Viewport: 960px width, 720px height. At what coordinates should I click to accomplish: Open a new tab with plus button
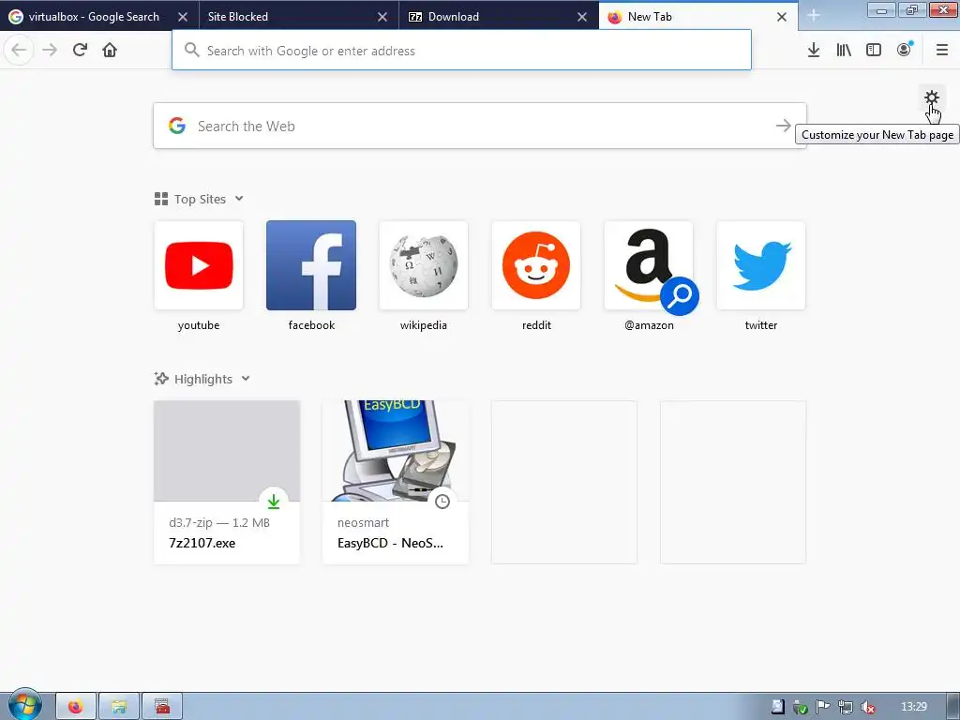(814, 16)
